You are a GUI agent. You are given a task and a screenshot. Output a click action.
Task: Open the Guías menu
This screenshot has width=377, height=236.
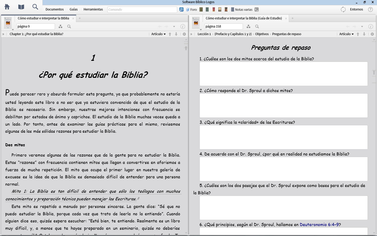[x=74, y=9]
